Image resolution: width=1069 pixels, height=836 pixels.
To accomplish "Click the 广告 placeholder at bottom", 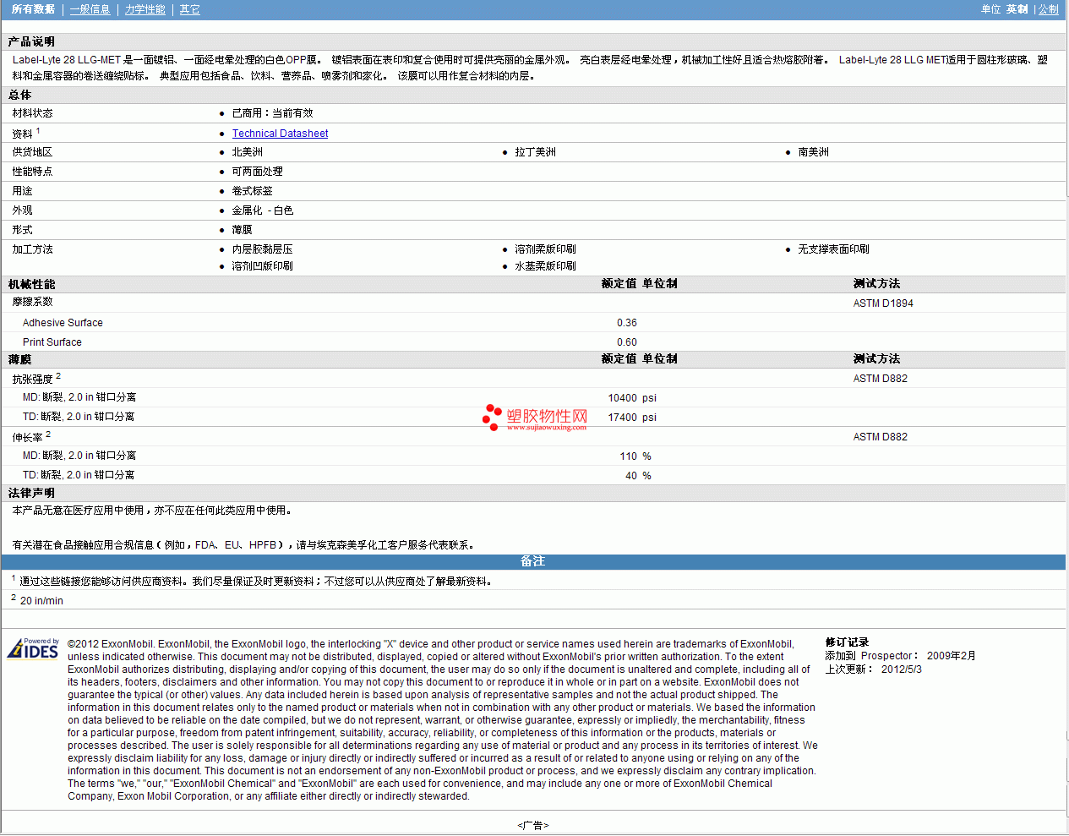I will 533,826.
